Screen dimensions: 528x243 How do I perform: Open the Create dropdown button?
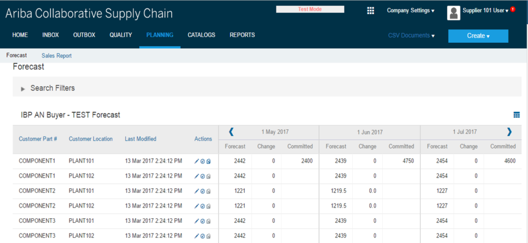(x=478, y=36)
